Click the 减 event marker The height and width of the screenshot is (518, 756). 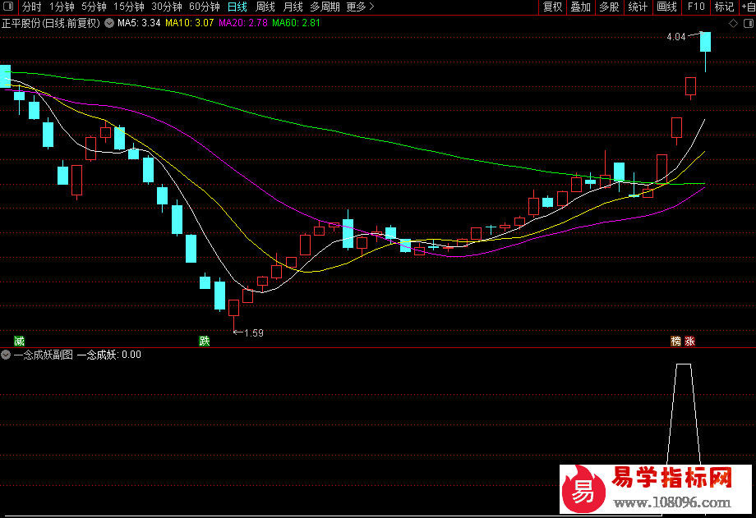coord(19,342)
